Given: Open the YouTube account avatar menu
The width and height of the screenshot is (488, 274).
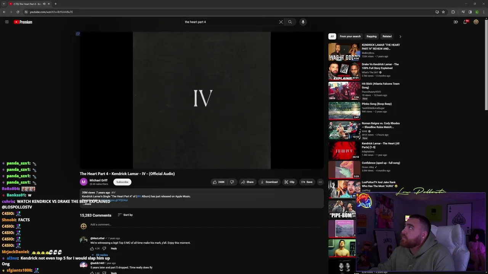Looking at the screenshot, I should point(476,22).
